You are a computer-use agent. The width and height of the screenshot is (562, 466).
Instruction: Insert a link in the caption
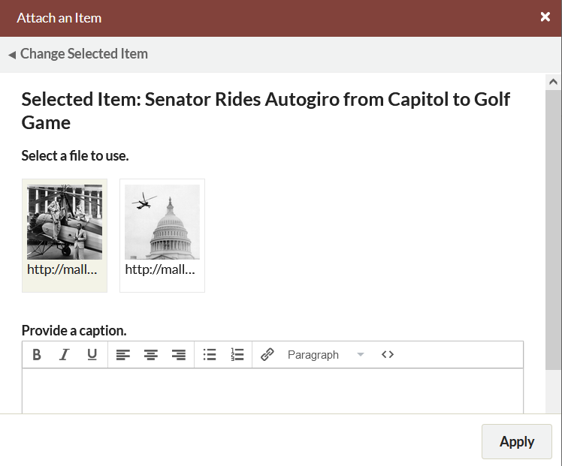pos(267,355)
